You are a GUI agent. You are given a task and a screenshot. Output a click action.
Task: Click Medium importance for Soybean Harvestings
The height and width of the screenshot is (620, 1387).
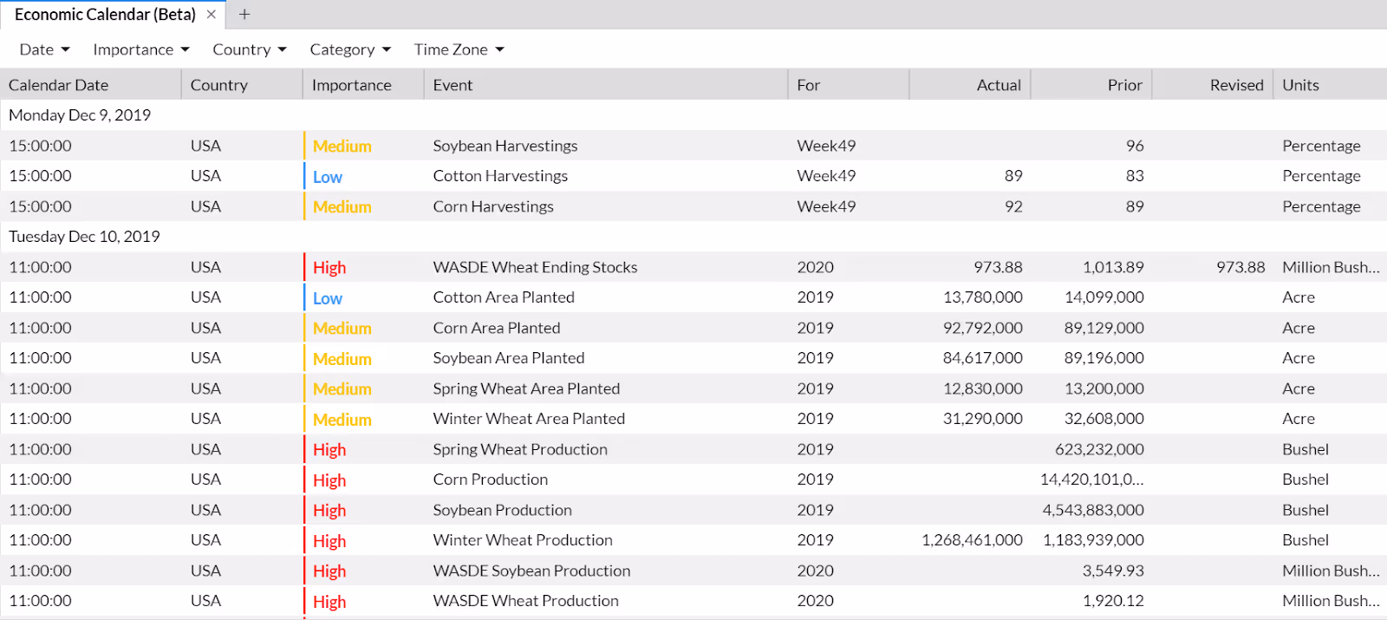[342, 147]
